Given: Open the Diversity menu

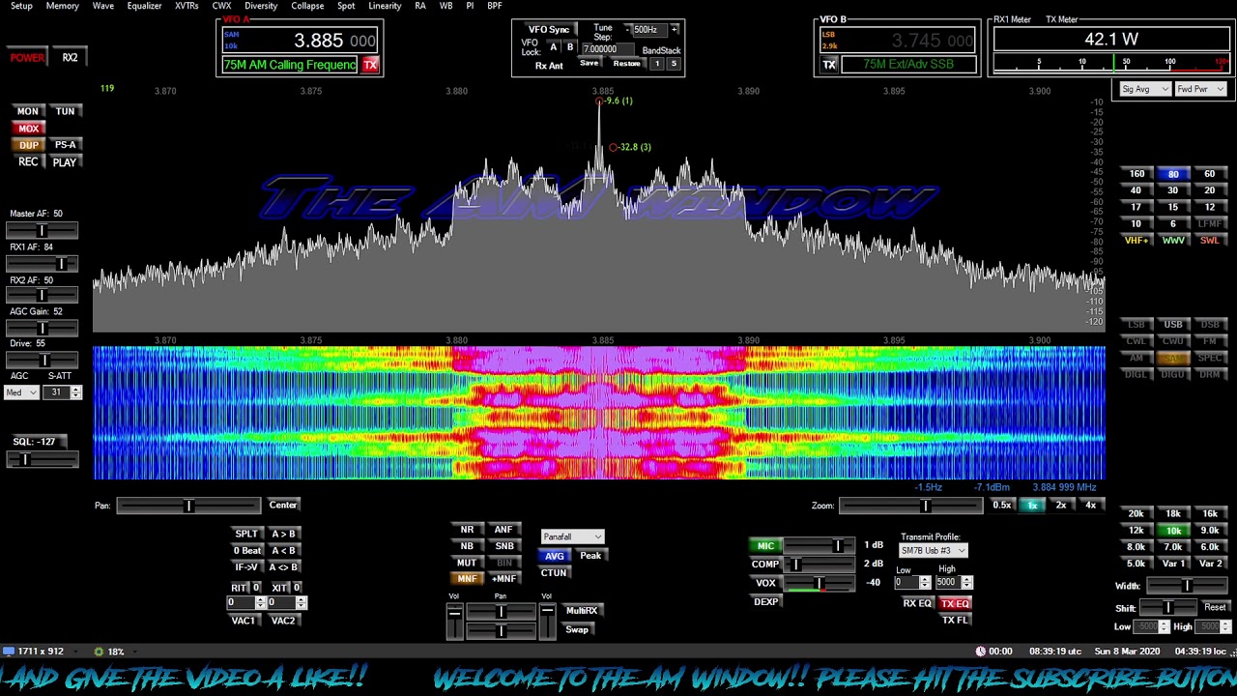Looking at the screenshot, I should [261, 6].
